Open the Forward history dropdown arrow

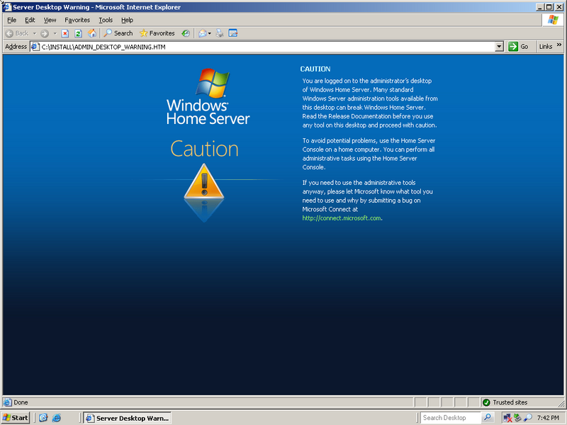55,33
